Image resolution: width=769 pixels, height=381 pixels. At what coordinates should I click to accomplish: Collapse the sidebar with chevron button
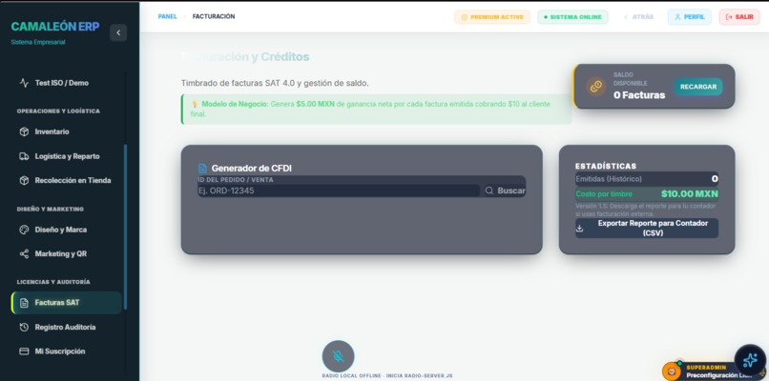click(118, 32)
